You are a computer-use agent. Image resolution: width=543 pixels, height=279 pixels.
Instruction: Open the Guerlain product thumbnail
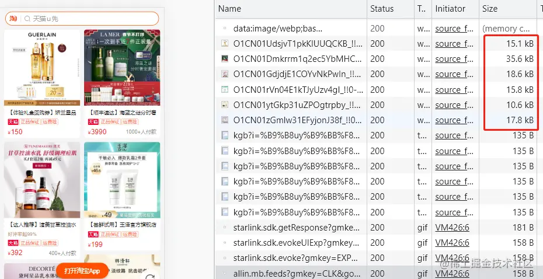click(x=42, y=68)
